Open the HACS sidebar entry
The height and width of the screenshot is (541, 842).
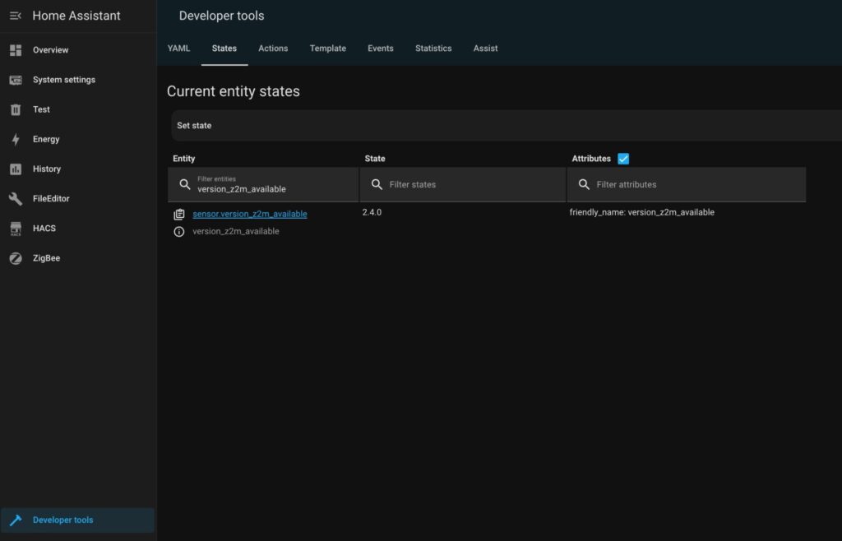tap(78, 229)
